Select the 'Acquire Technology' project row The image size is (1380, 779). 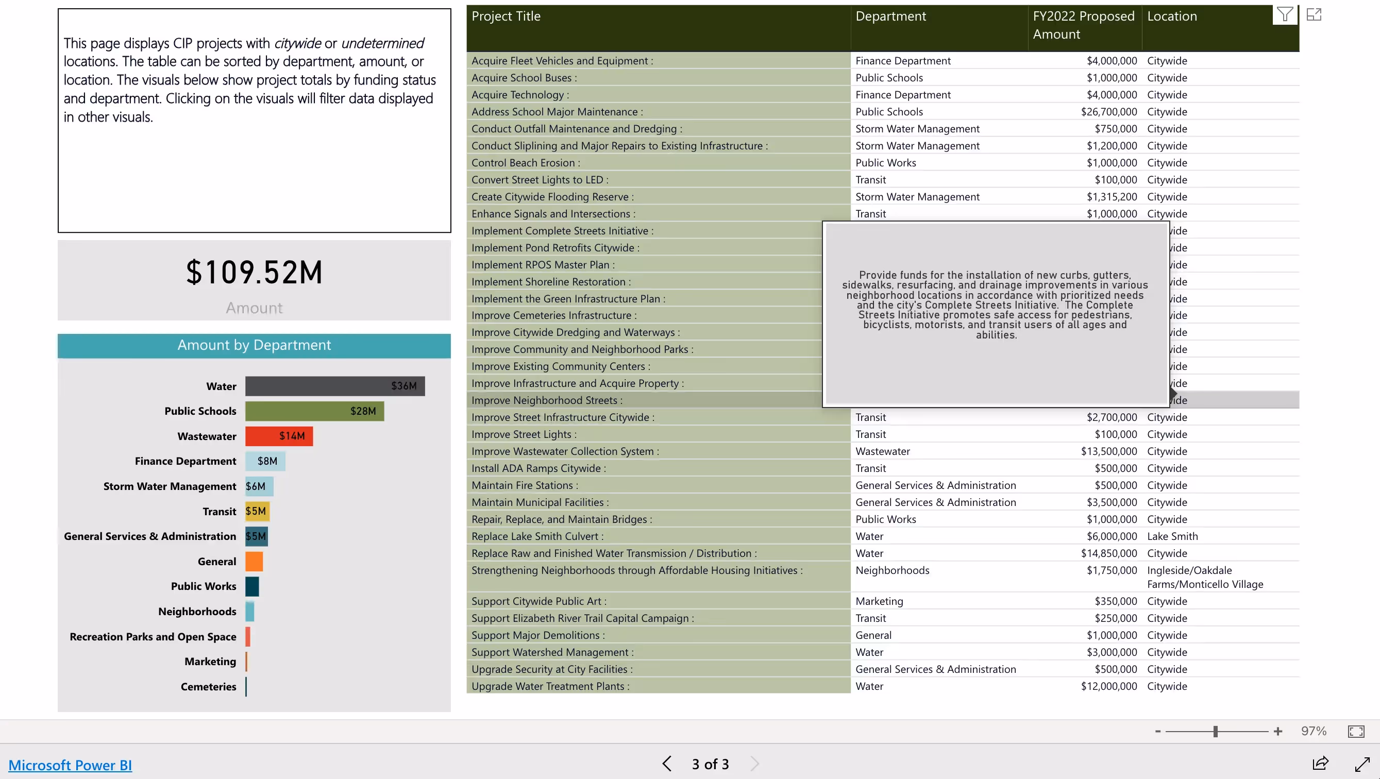pyautogui.click(x=882, y=95)
